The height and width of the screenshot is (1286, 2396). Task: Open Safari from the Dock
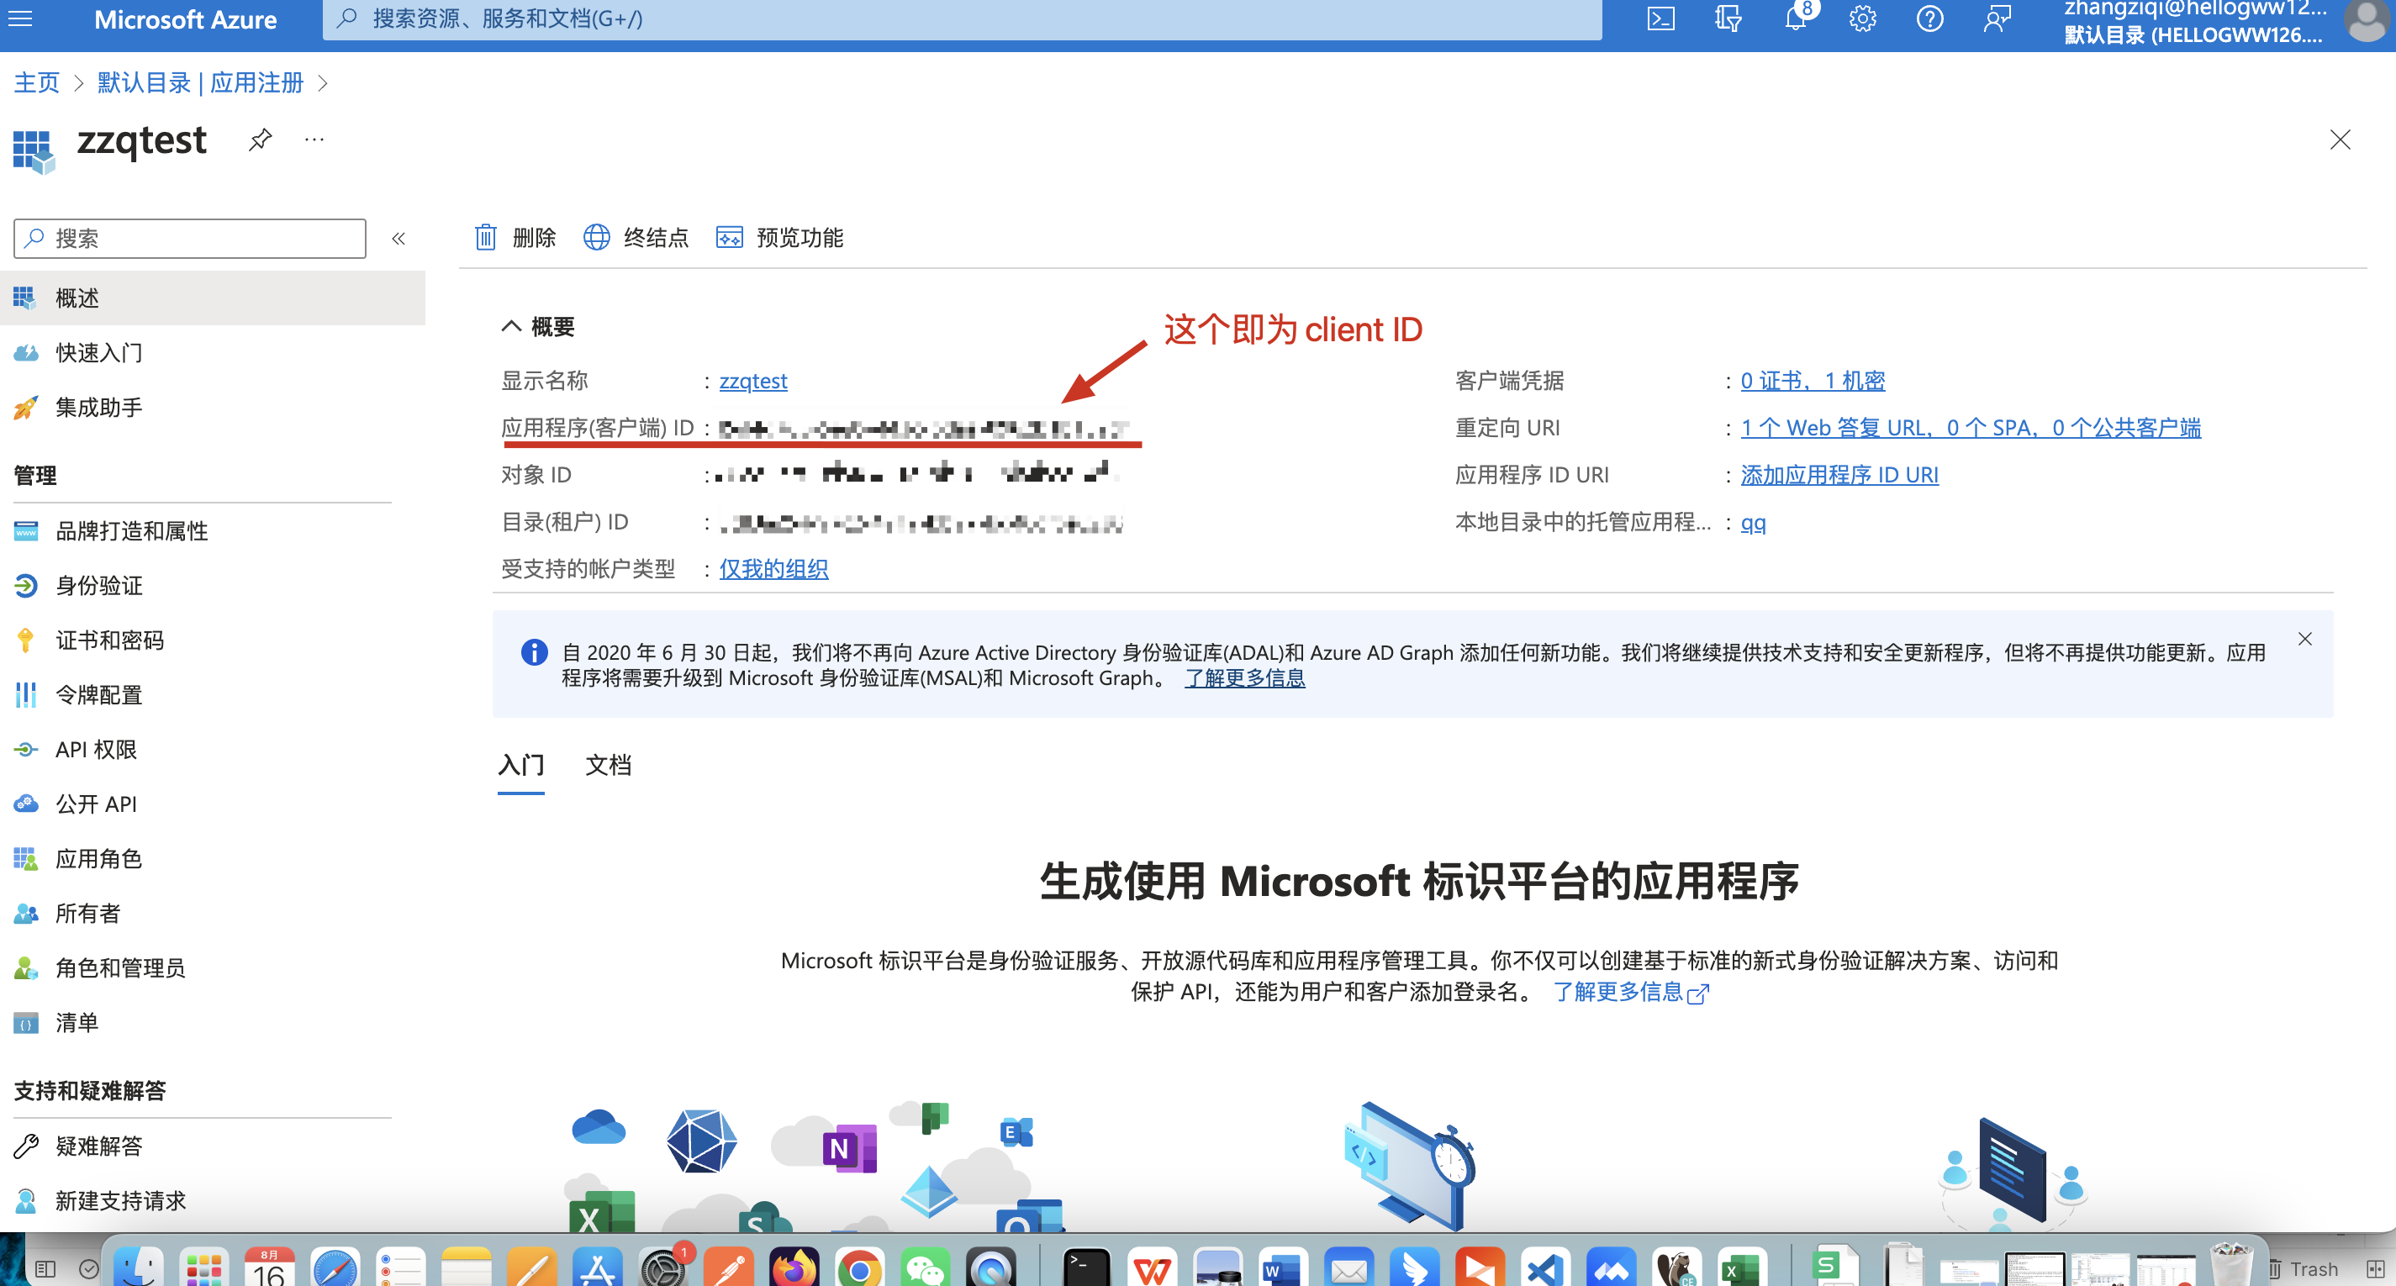point(335,1266)
